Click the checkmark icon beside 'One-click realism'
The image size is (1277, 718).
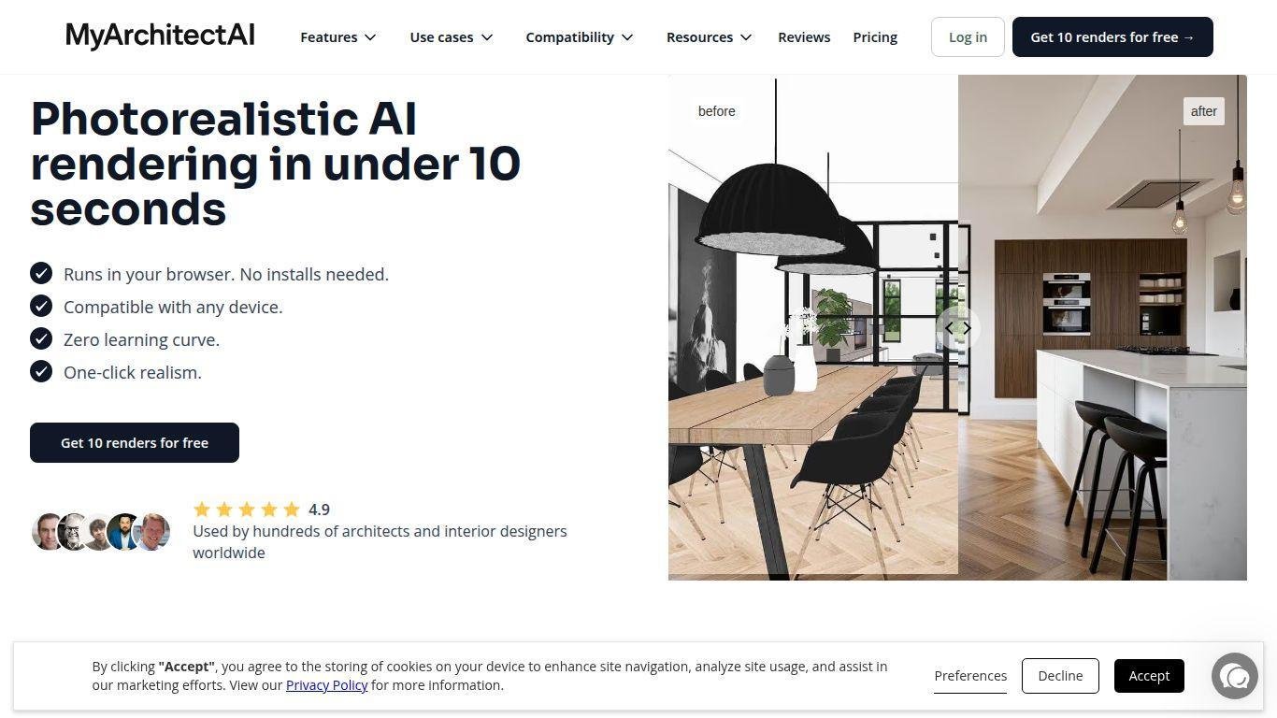(x=41, y=371)
